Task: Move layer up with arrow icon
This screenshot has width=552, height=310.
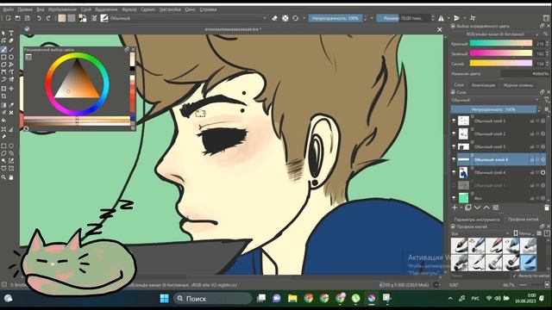Action: pyautogui.click(x=486, y=208)
